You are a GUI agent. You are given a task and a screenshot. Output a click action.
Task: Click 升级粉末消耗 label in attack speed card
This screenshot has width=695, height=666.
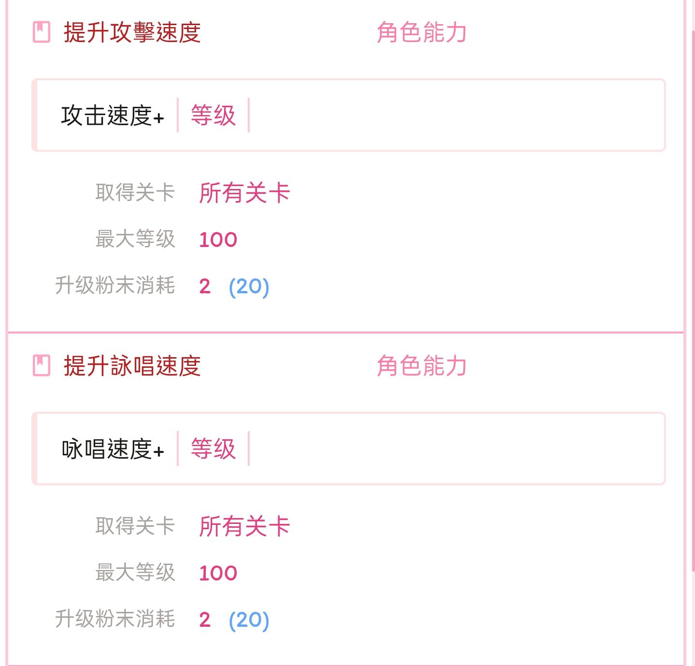115,285
